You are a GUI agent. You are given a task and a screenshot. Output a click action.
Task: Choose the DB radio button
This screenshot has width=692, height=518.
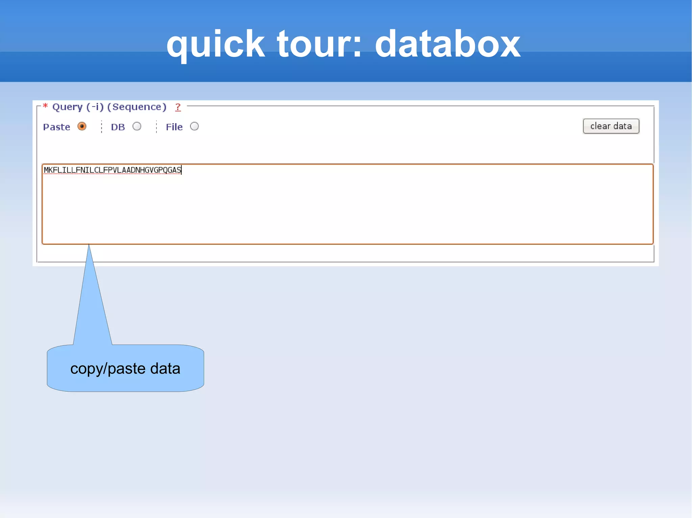click(x=137, y=126)
